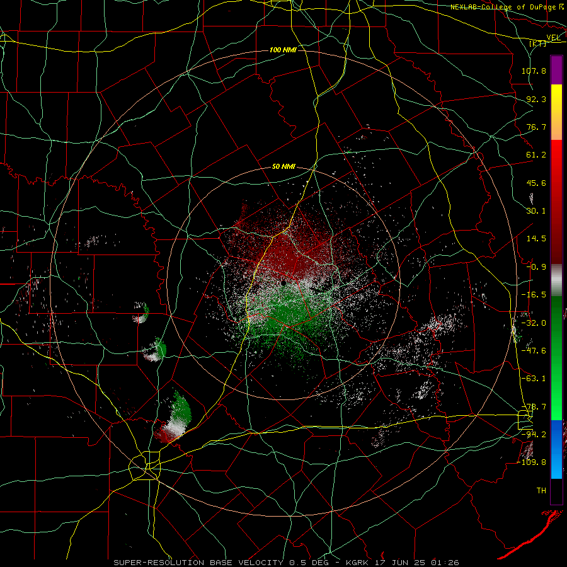Click the -16.5 value on velocity scale

click(534, 295)
